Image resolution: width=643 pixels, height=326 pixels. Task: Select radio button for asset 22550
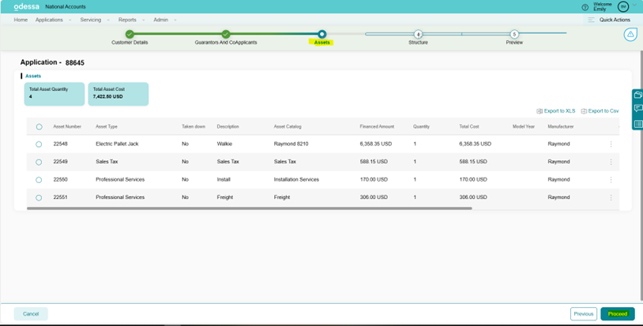pos(39,180)
